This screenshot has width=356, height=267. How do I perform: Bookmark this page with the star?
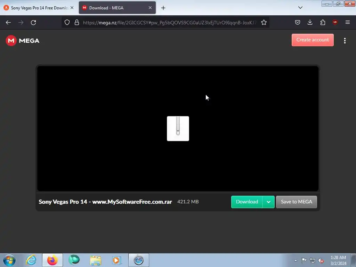pos(264,23)
